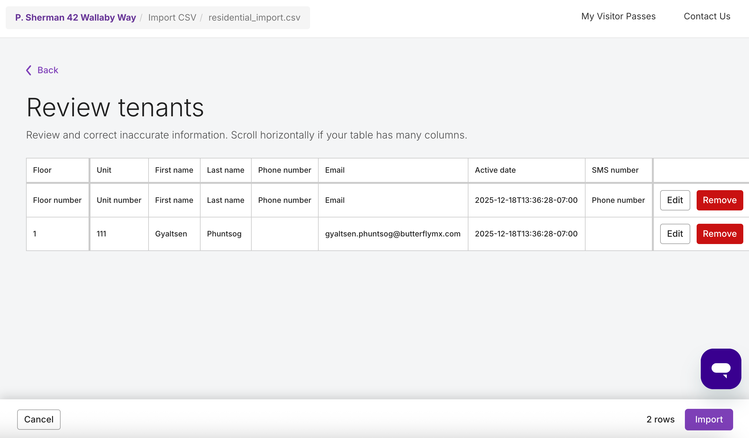Edit the Floor number header row

point(675,200)
